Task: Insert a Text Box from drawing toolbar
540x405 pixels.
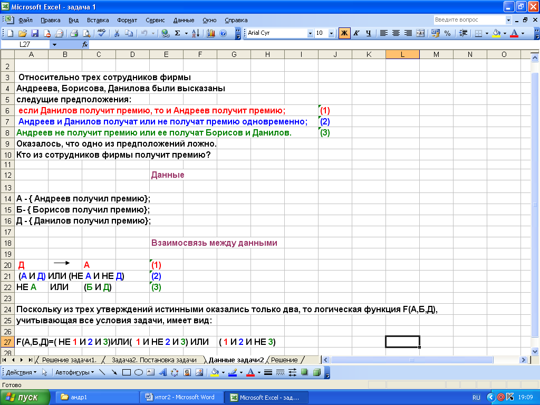Action: click(150, 372)
